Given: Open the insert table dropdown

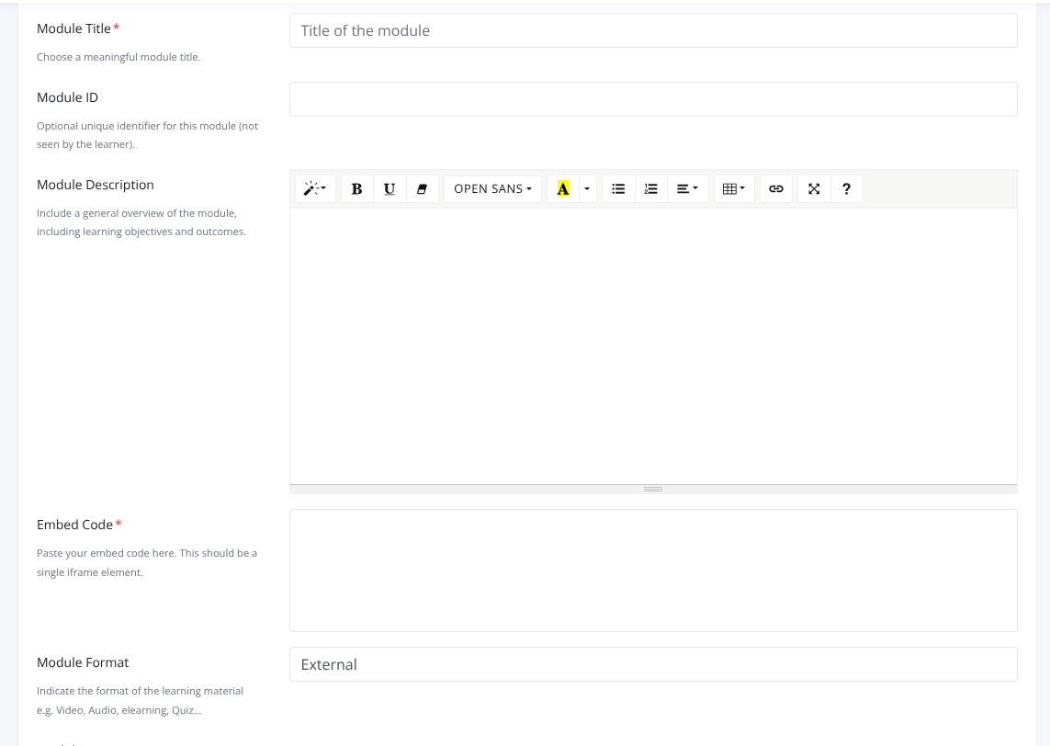Looking at the screenshot, I should [x=734, y=188].
